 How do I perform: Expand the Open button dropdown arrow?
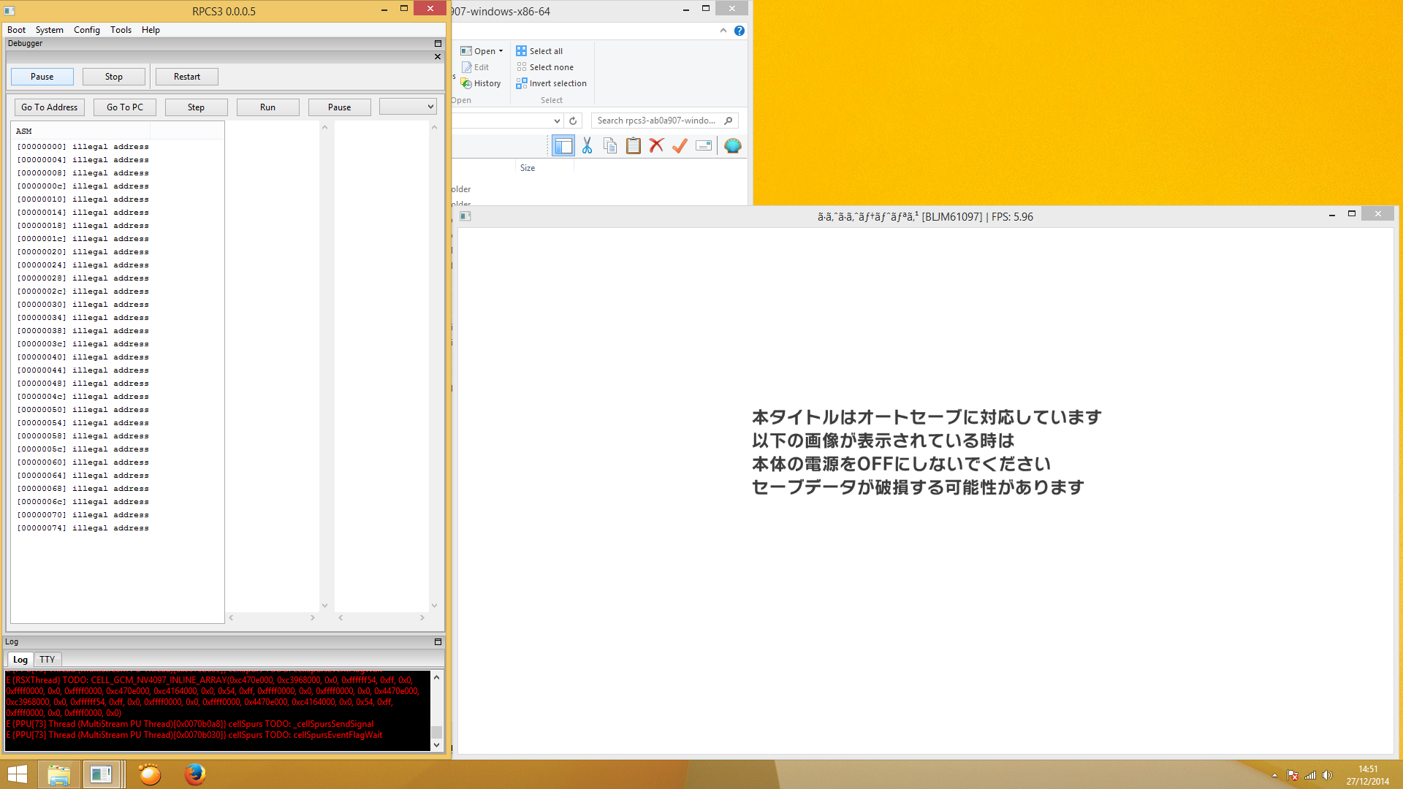[501, 51]
